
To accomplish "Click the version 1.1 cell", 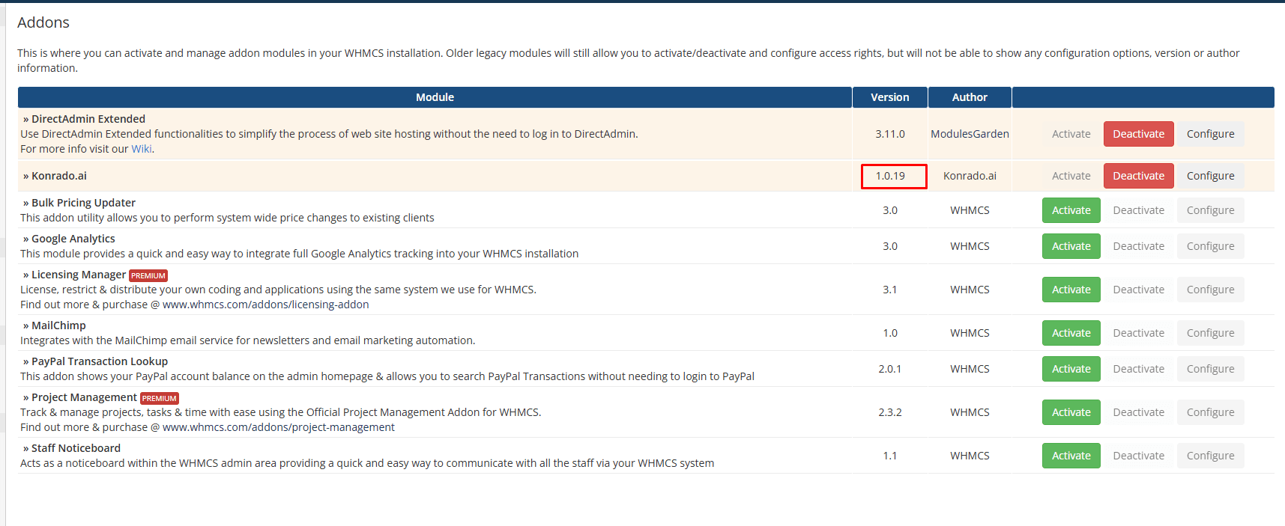I will 890,456.
